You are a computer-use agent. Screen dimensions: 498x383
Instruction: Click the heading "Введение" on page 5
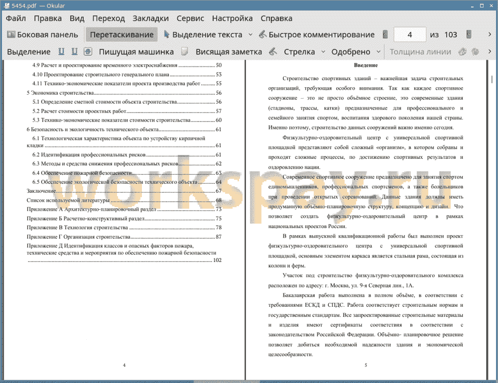[x=366, y=65]
